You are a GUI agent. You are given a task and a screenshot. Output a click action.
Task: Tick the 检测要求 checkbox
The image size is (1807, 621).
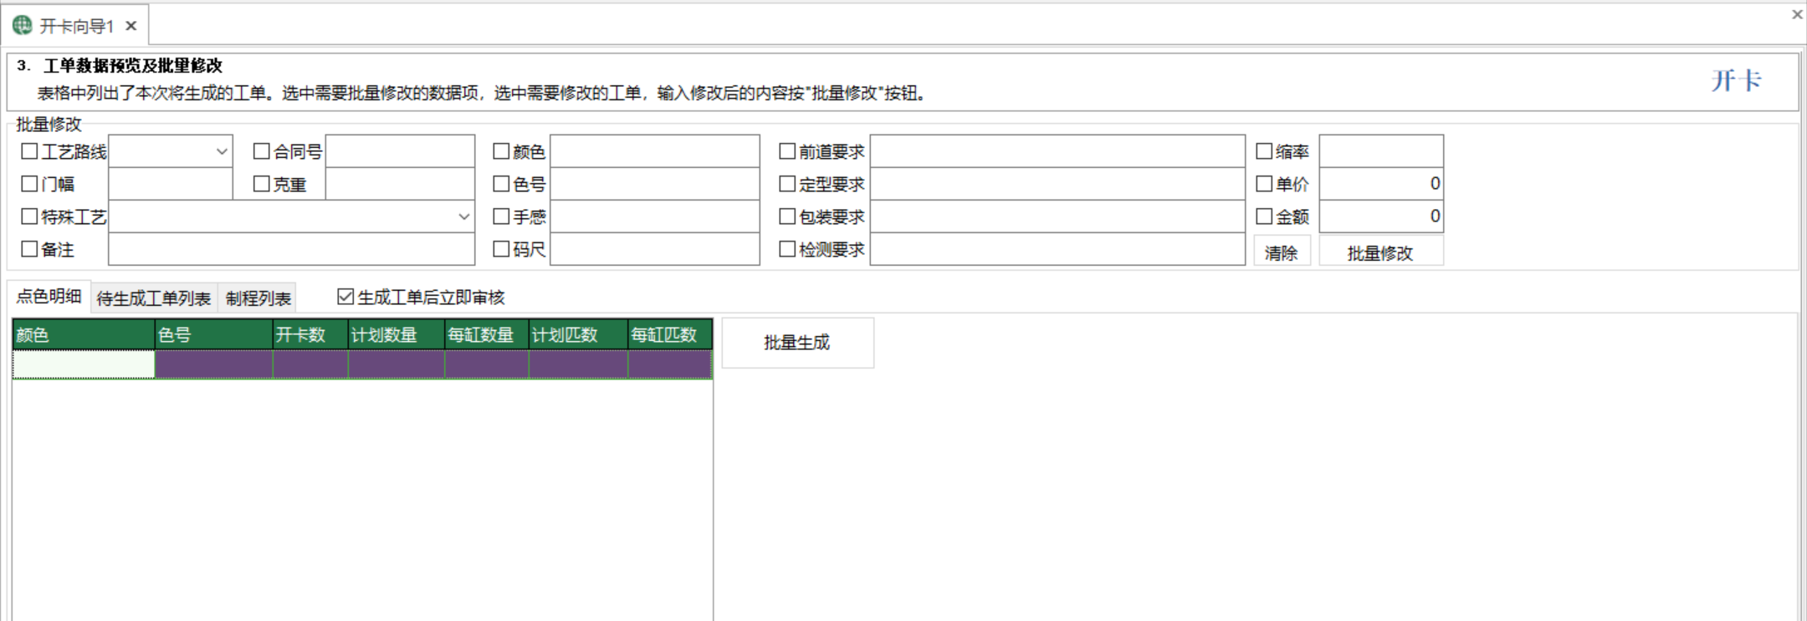787,249
